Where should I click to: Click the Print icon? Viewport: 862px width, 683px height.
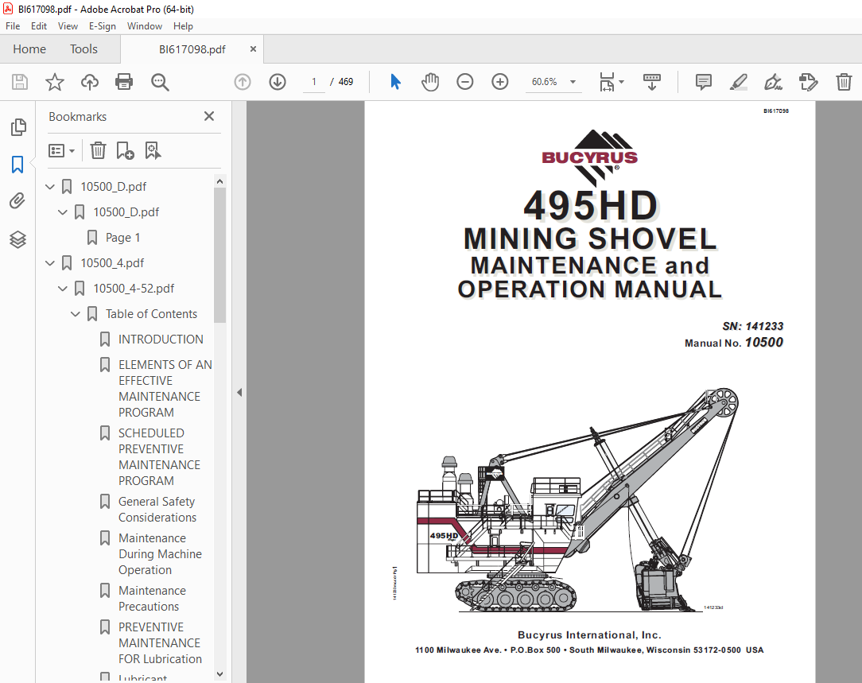(x=124, y=83)
